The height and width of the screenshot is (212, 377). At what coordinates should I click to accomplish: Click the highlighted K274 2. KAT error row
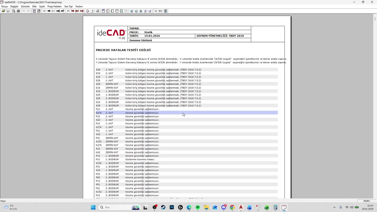pos(186,113)
